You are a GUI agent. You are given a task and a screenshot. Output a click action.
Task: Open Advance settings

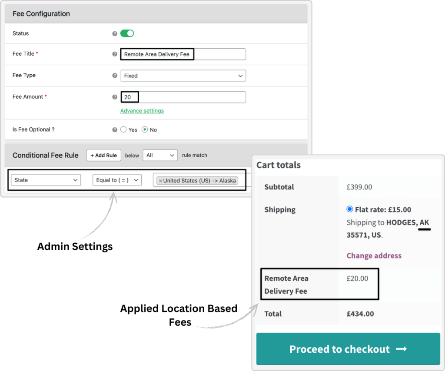(x=142, y=111)
